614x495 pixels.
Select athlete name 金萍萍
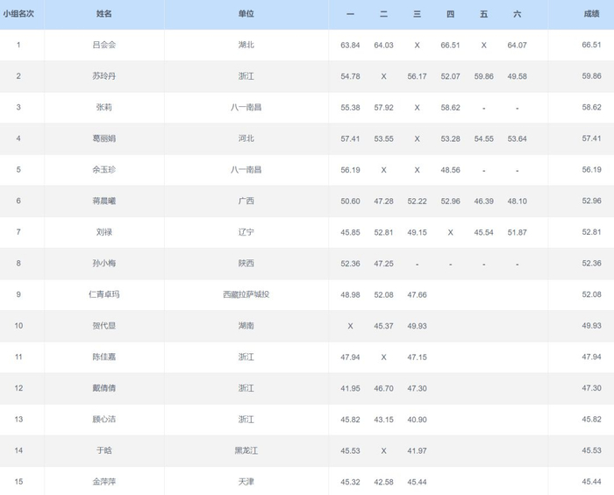pos(104,482)
